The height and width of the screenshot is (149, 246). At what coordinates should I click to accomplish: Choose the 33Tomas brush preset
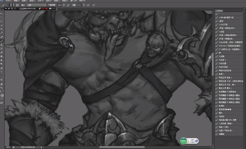pyautogui.click(x=229, y=46)
